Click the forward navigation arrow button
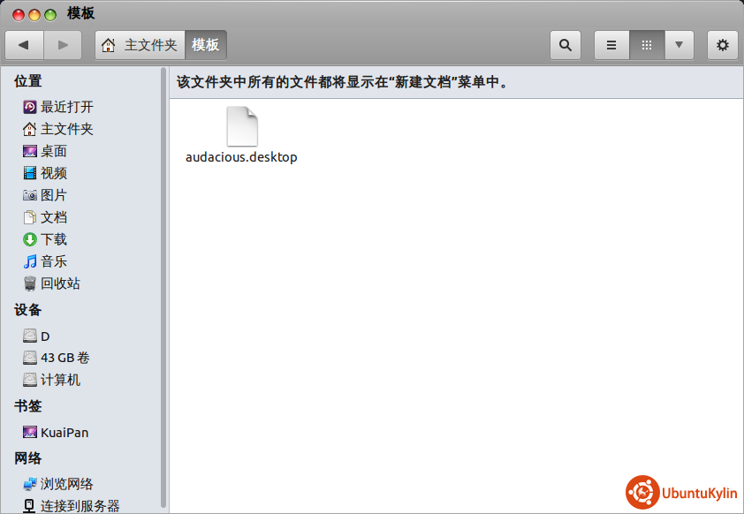 point(63,45)
